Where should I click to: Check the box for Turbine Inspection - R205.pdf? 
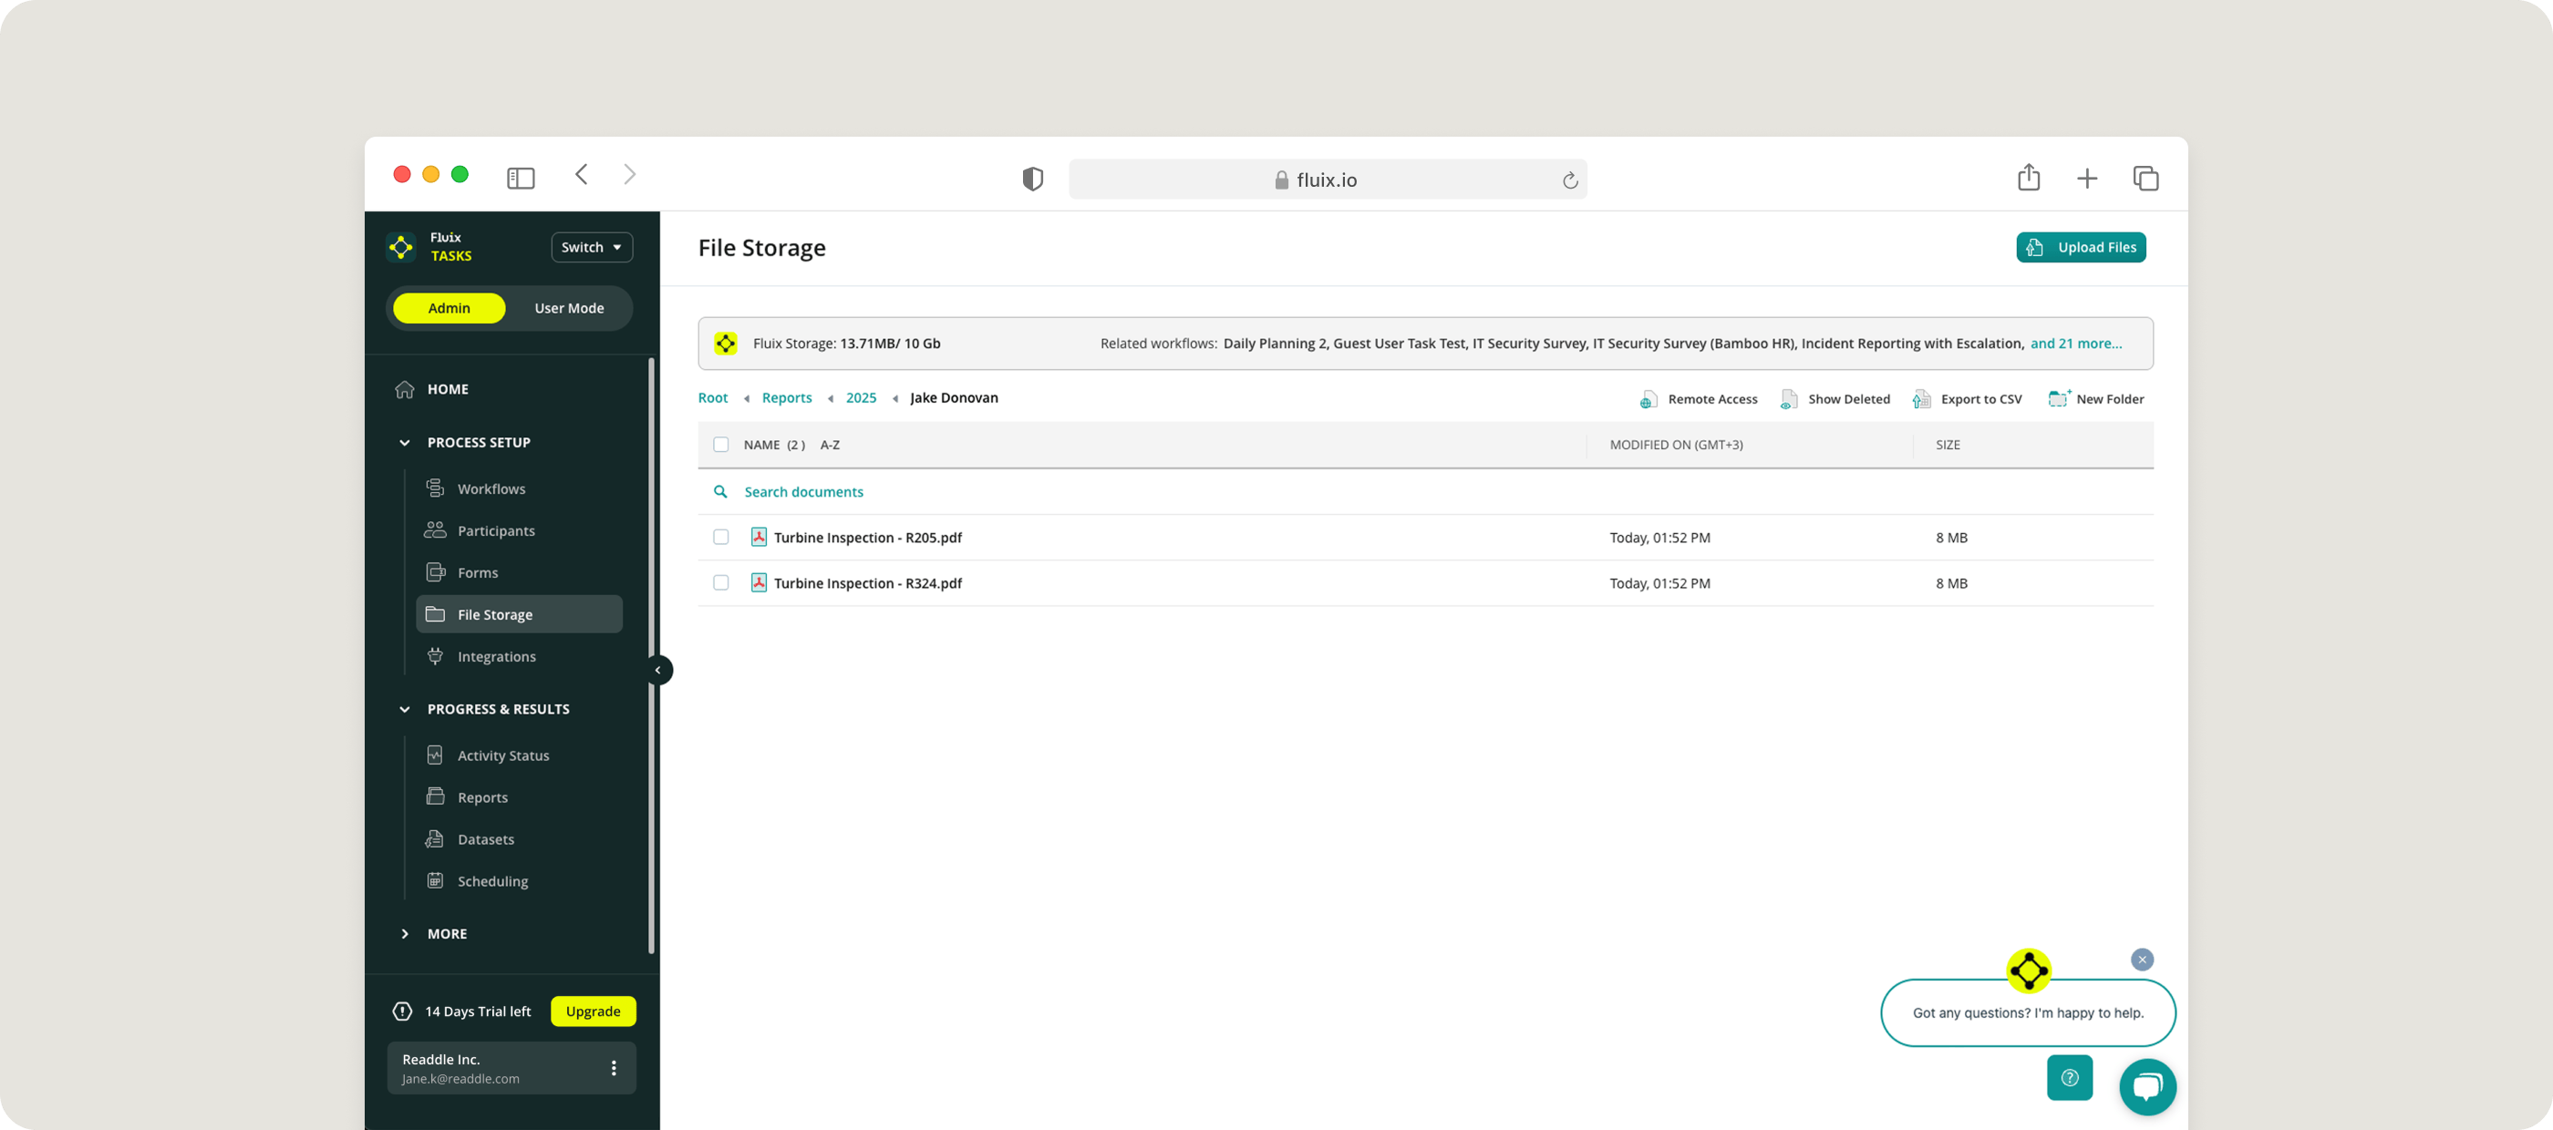tap(720, 537)
